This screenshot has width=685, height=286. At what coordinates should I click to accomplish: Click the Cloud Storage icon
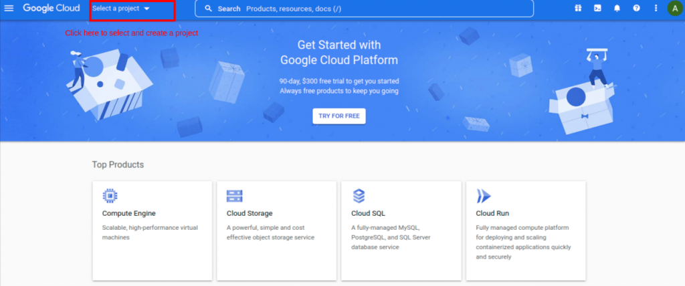pyautogui.click(x=235, y=196)
